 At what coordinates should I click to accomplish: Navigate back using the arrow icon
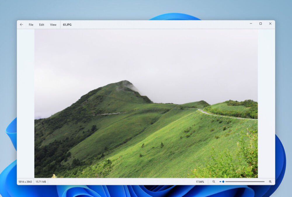tap(21, 25)
